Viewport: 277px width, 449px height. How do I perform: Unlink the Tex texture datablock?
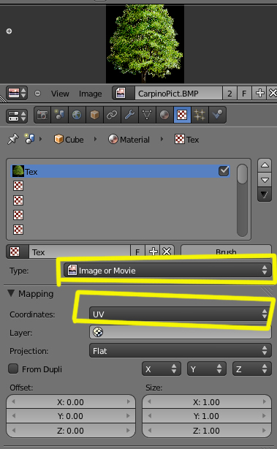tap(167, 252)
